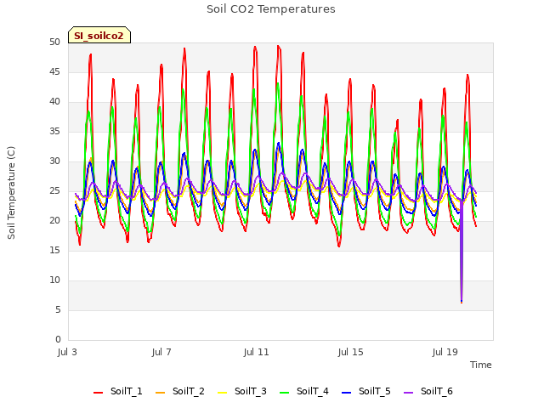This screenshot has width=544, height=408.
Task: Click the green SoilT_4 legend color marker
Action: [285, 393]
